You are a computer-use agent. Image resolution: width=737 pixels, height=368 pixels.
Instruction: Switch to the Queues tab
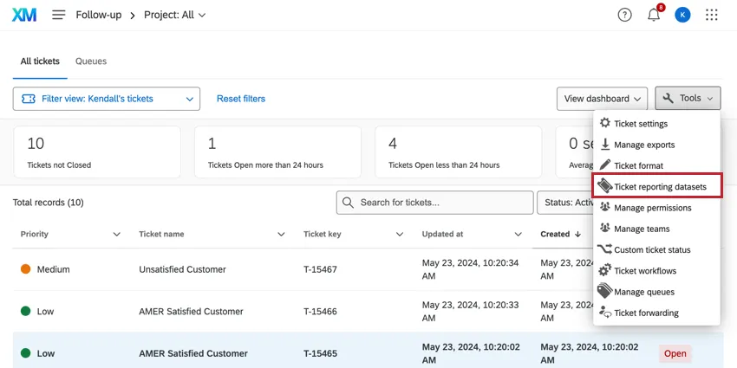coord(91,61)
